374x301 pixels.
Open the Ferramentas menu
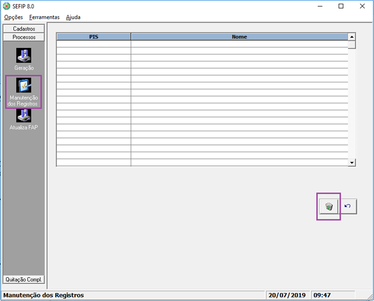[x=44, y=17]
